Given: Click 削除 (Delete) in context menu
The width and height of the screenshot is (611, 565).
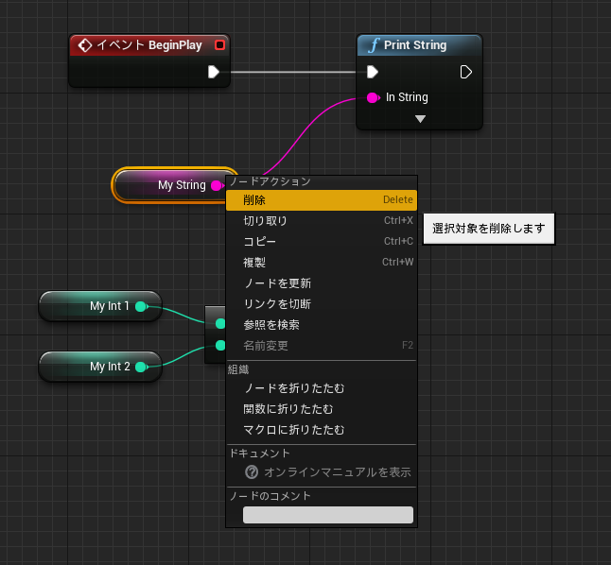Looking at the screenshot, I should [x=322, y=200].
